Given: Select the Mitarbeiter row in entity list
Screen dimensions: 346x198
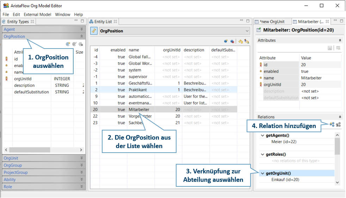Looking at the screenshot, I should tap(164, 109).
